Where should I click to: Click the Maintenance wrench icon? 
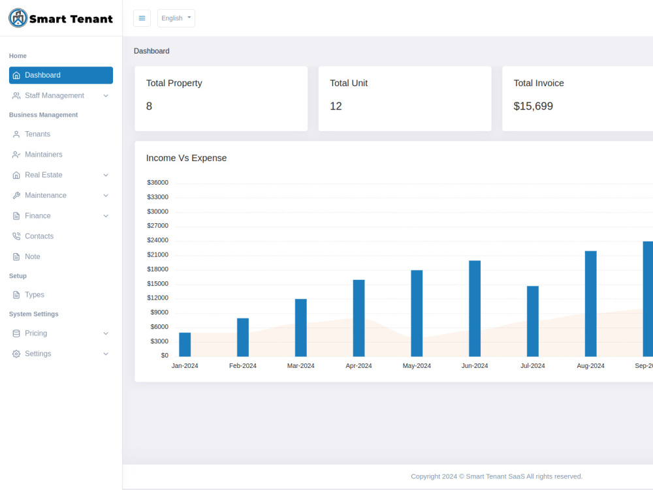pos(16,196)
